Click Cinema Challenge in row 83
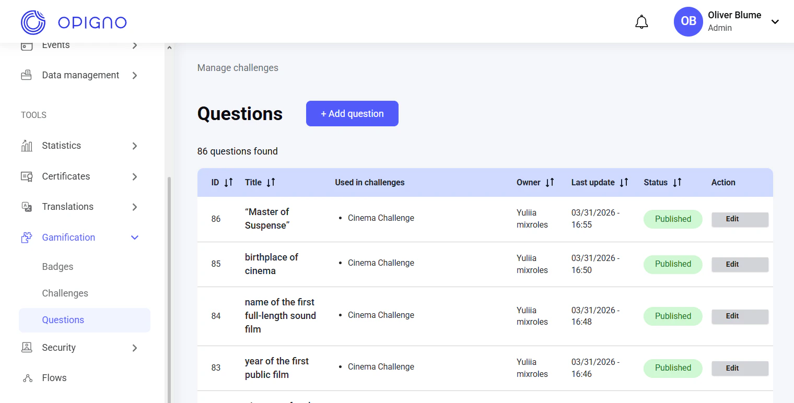This screenshot has height=403, width=794. coord(381,367)
